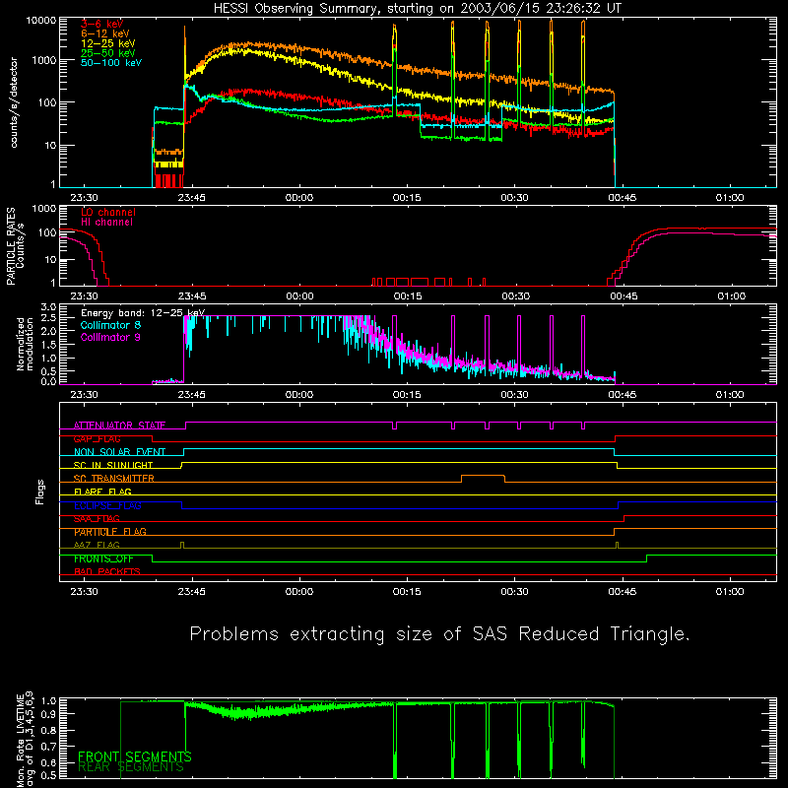Screen dimensions: 788x788
Task: Click the 3.0 value on modulation axis
Action: (x=48, y=306)
